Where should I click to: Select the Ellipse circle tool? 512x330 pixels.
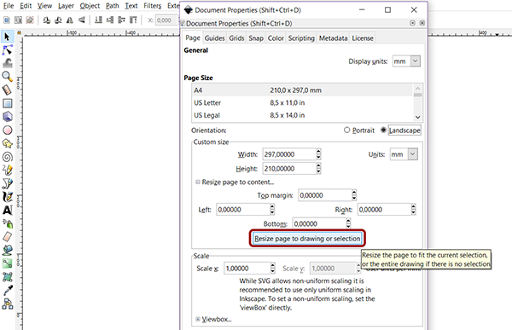coord(7,130)
